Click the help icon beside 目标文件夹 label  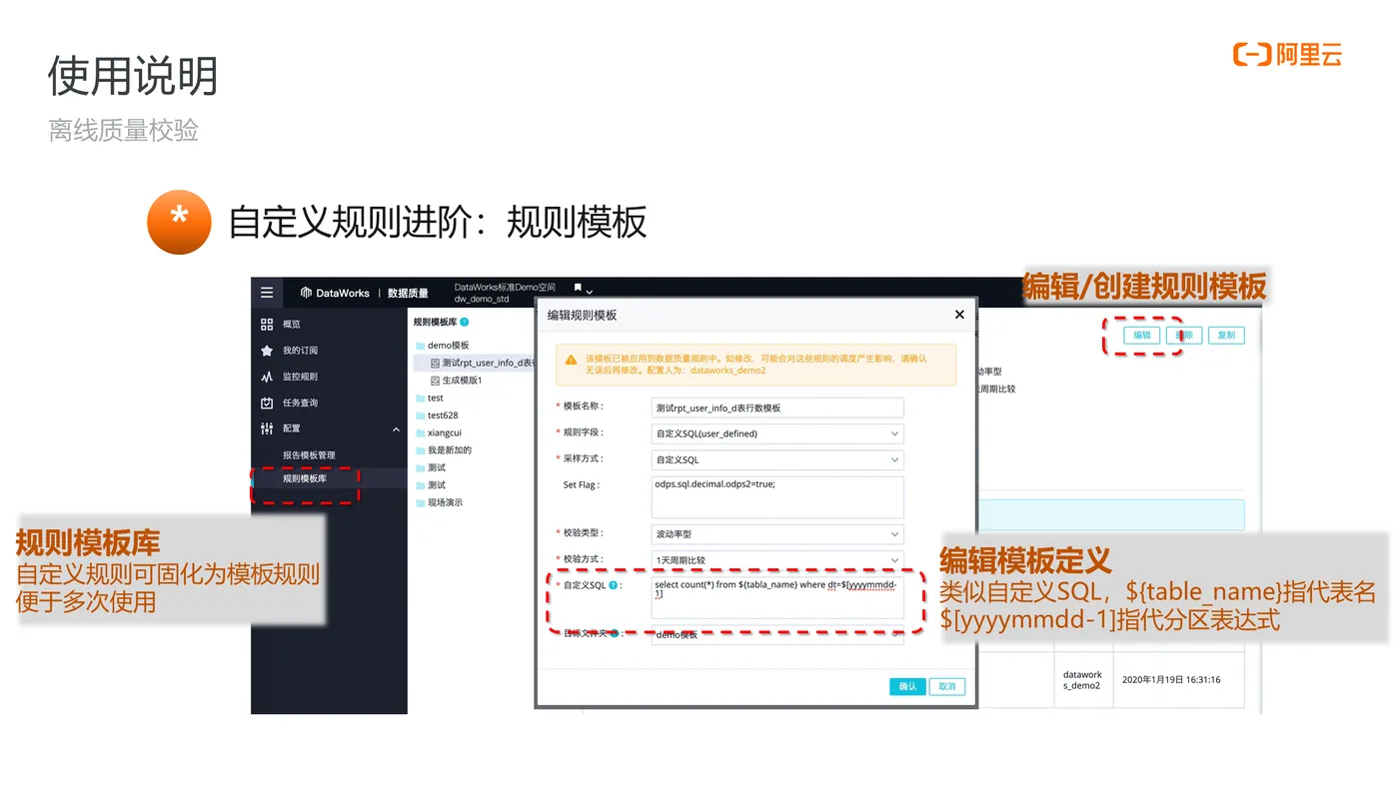point(615,633)
